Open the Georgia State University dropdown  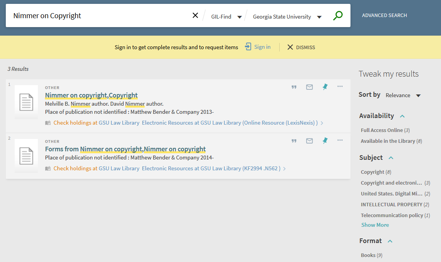point(287,17)
